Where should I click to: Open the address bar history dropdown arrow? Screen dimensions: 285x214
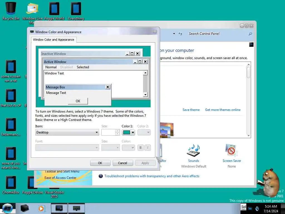(x=174, y=33)
